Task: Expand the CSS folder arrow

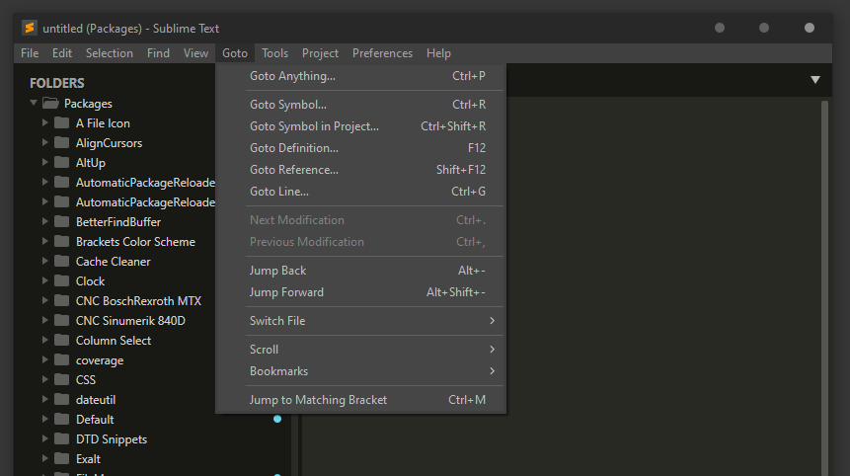Action: pos(45,379)
